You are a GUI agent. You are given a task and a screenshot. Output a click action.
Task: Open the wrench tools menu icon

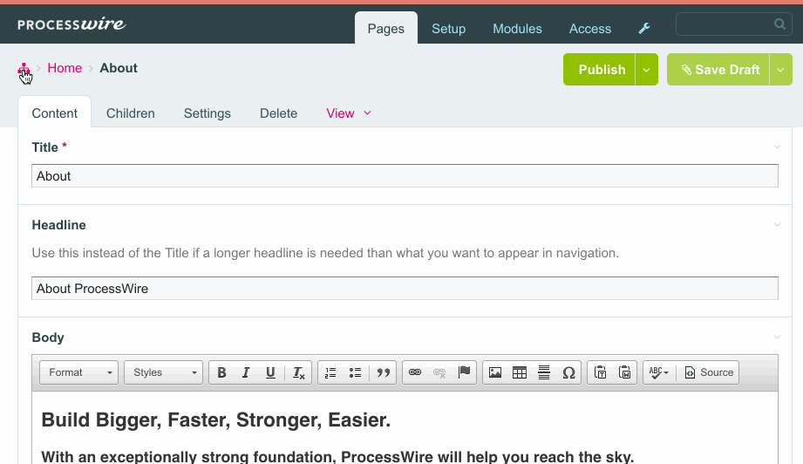point(644,29)
